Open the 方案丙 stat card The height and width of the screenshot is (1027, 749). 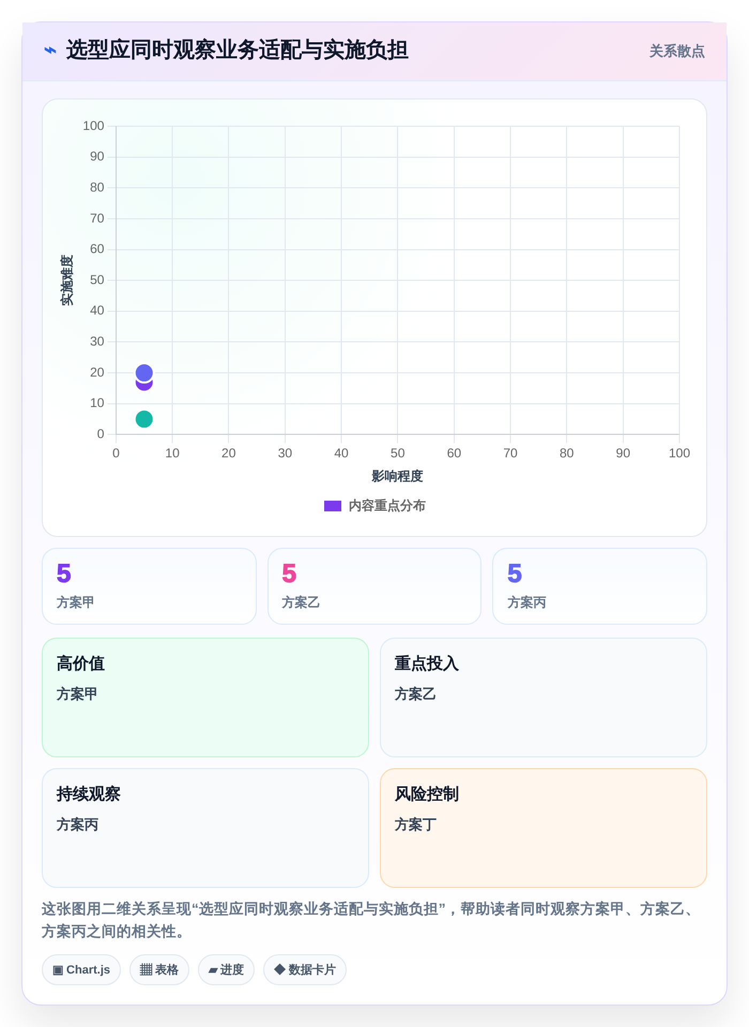point(600,586)
